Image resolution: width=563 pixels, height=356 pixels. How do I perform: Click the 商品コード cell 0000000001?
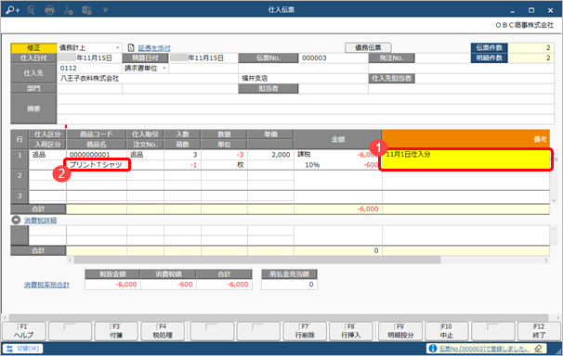click(97, 155)
